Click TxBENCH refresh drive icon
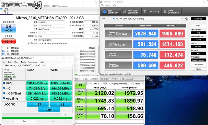208x125 pixels. point(186,19)
